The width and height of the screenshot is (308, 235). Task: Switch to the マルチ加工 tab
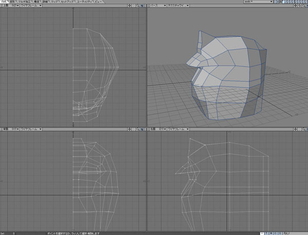(25, 2)
